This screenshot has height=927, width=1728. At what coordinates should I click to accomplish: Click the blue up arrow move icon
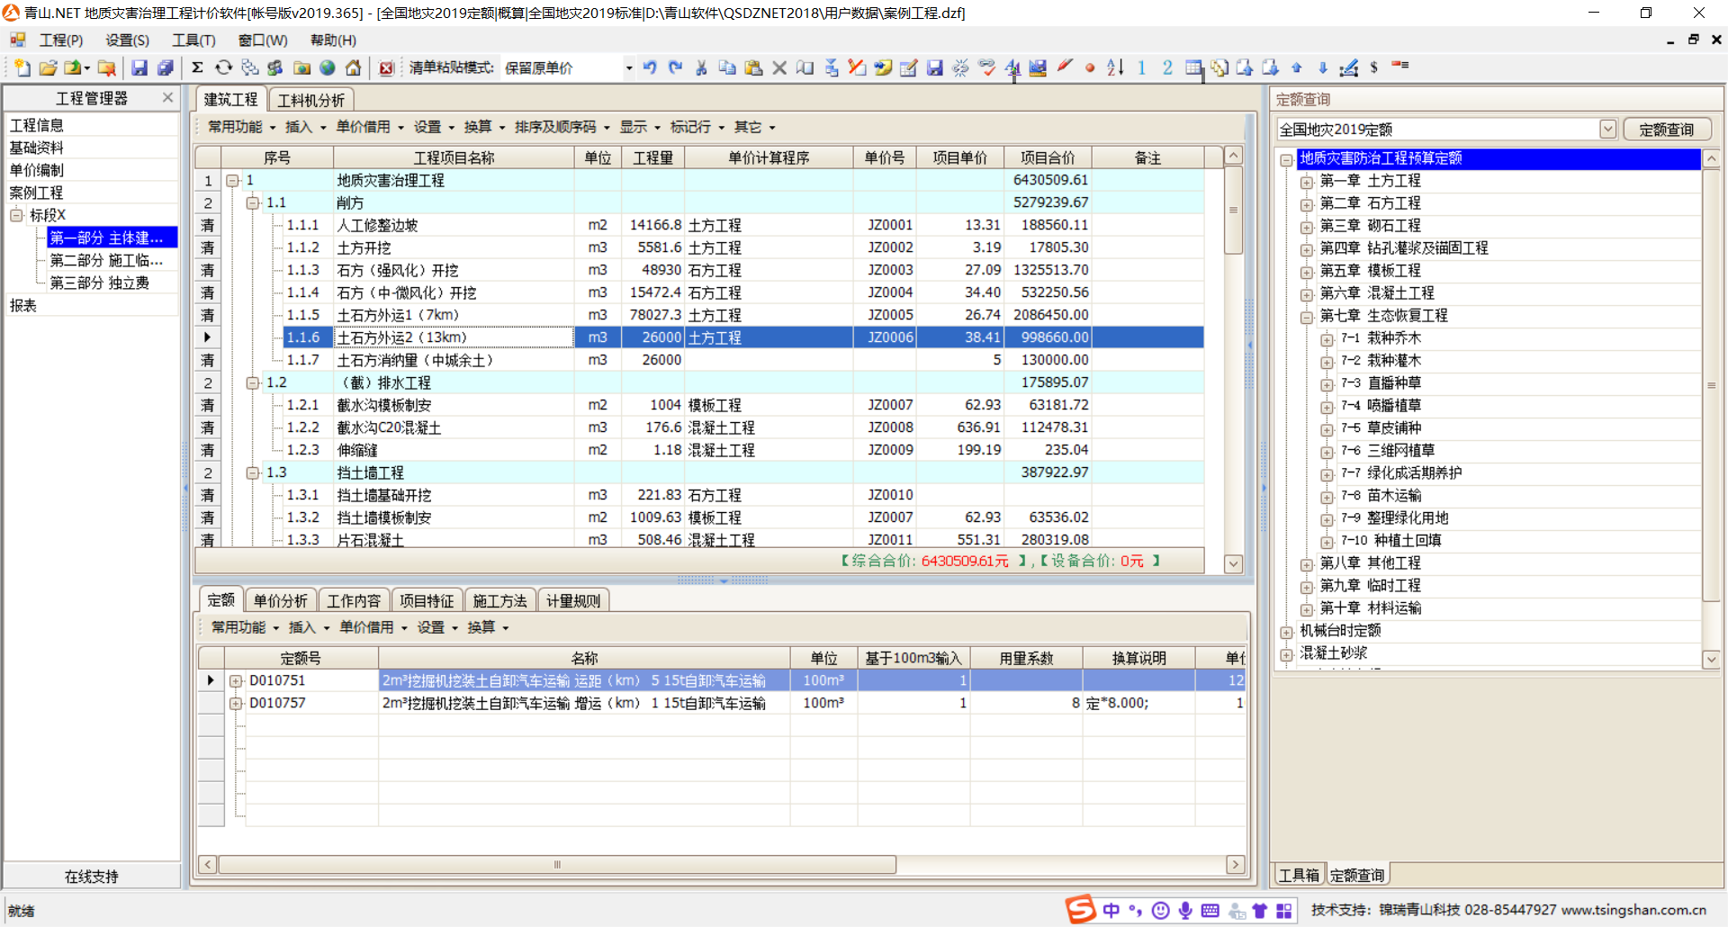(1297, 67)
